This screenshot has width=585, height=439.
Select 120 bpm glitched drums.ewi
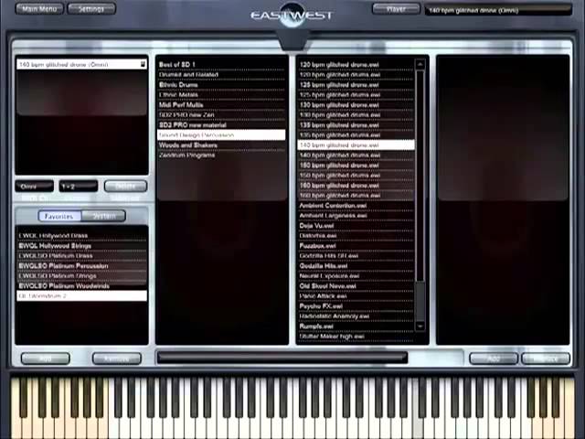[x=356, y=74]
